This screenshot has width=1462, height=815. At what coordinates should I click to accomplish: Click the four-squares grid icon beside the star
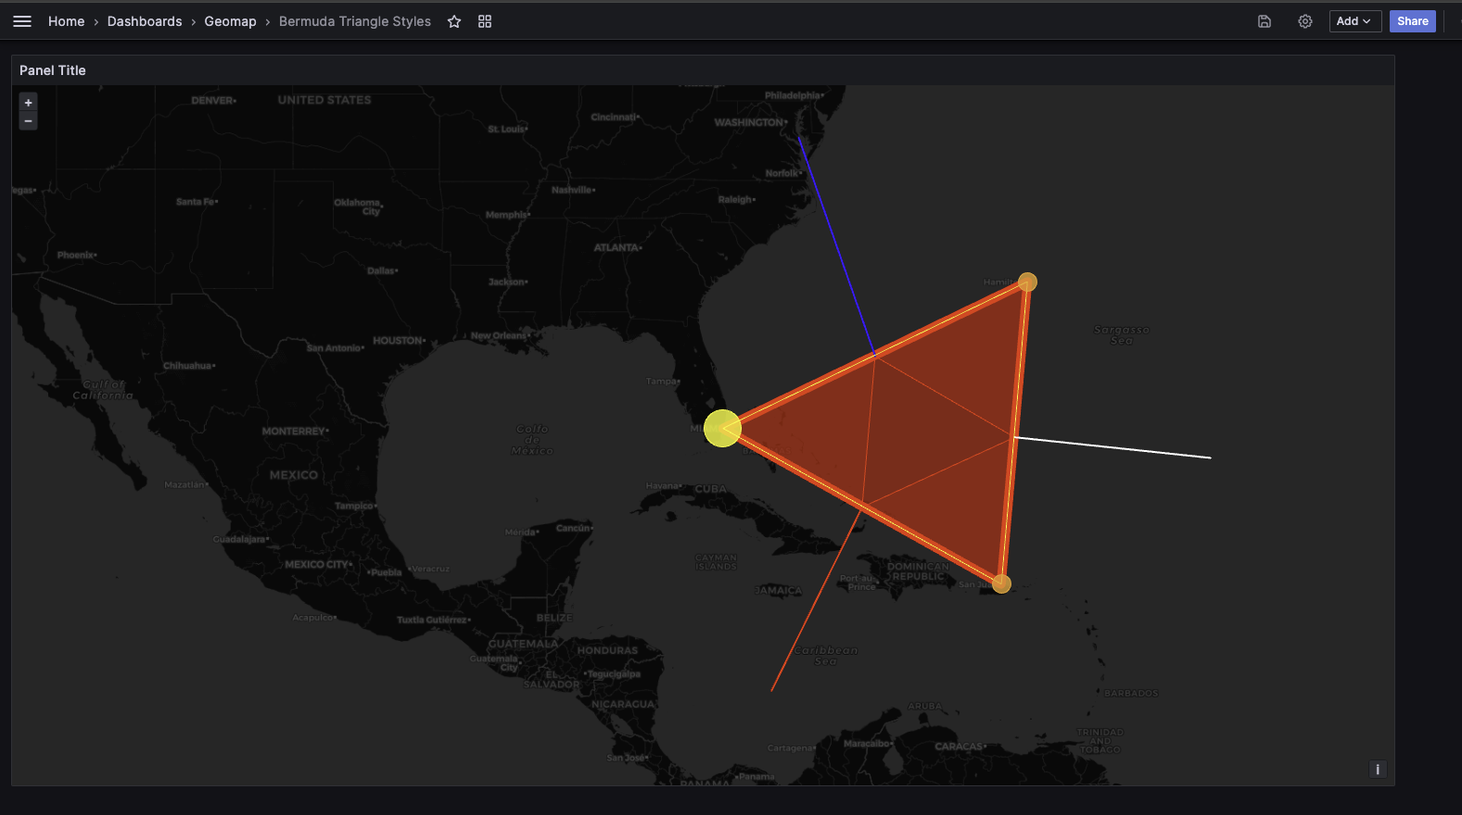[x=485, y=21]
